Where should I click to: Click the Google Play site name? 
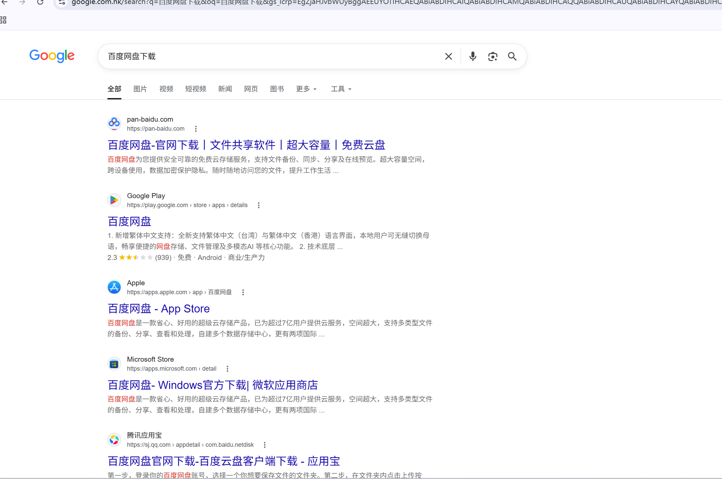point(146,196)
